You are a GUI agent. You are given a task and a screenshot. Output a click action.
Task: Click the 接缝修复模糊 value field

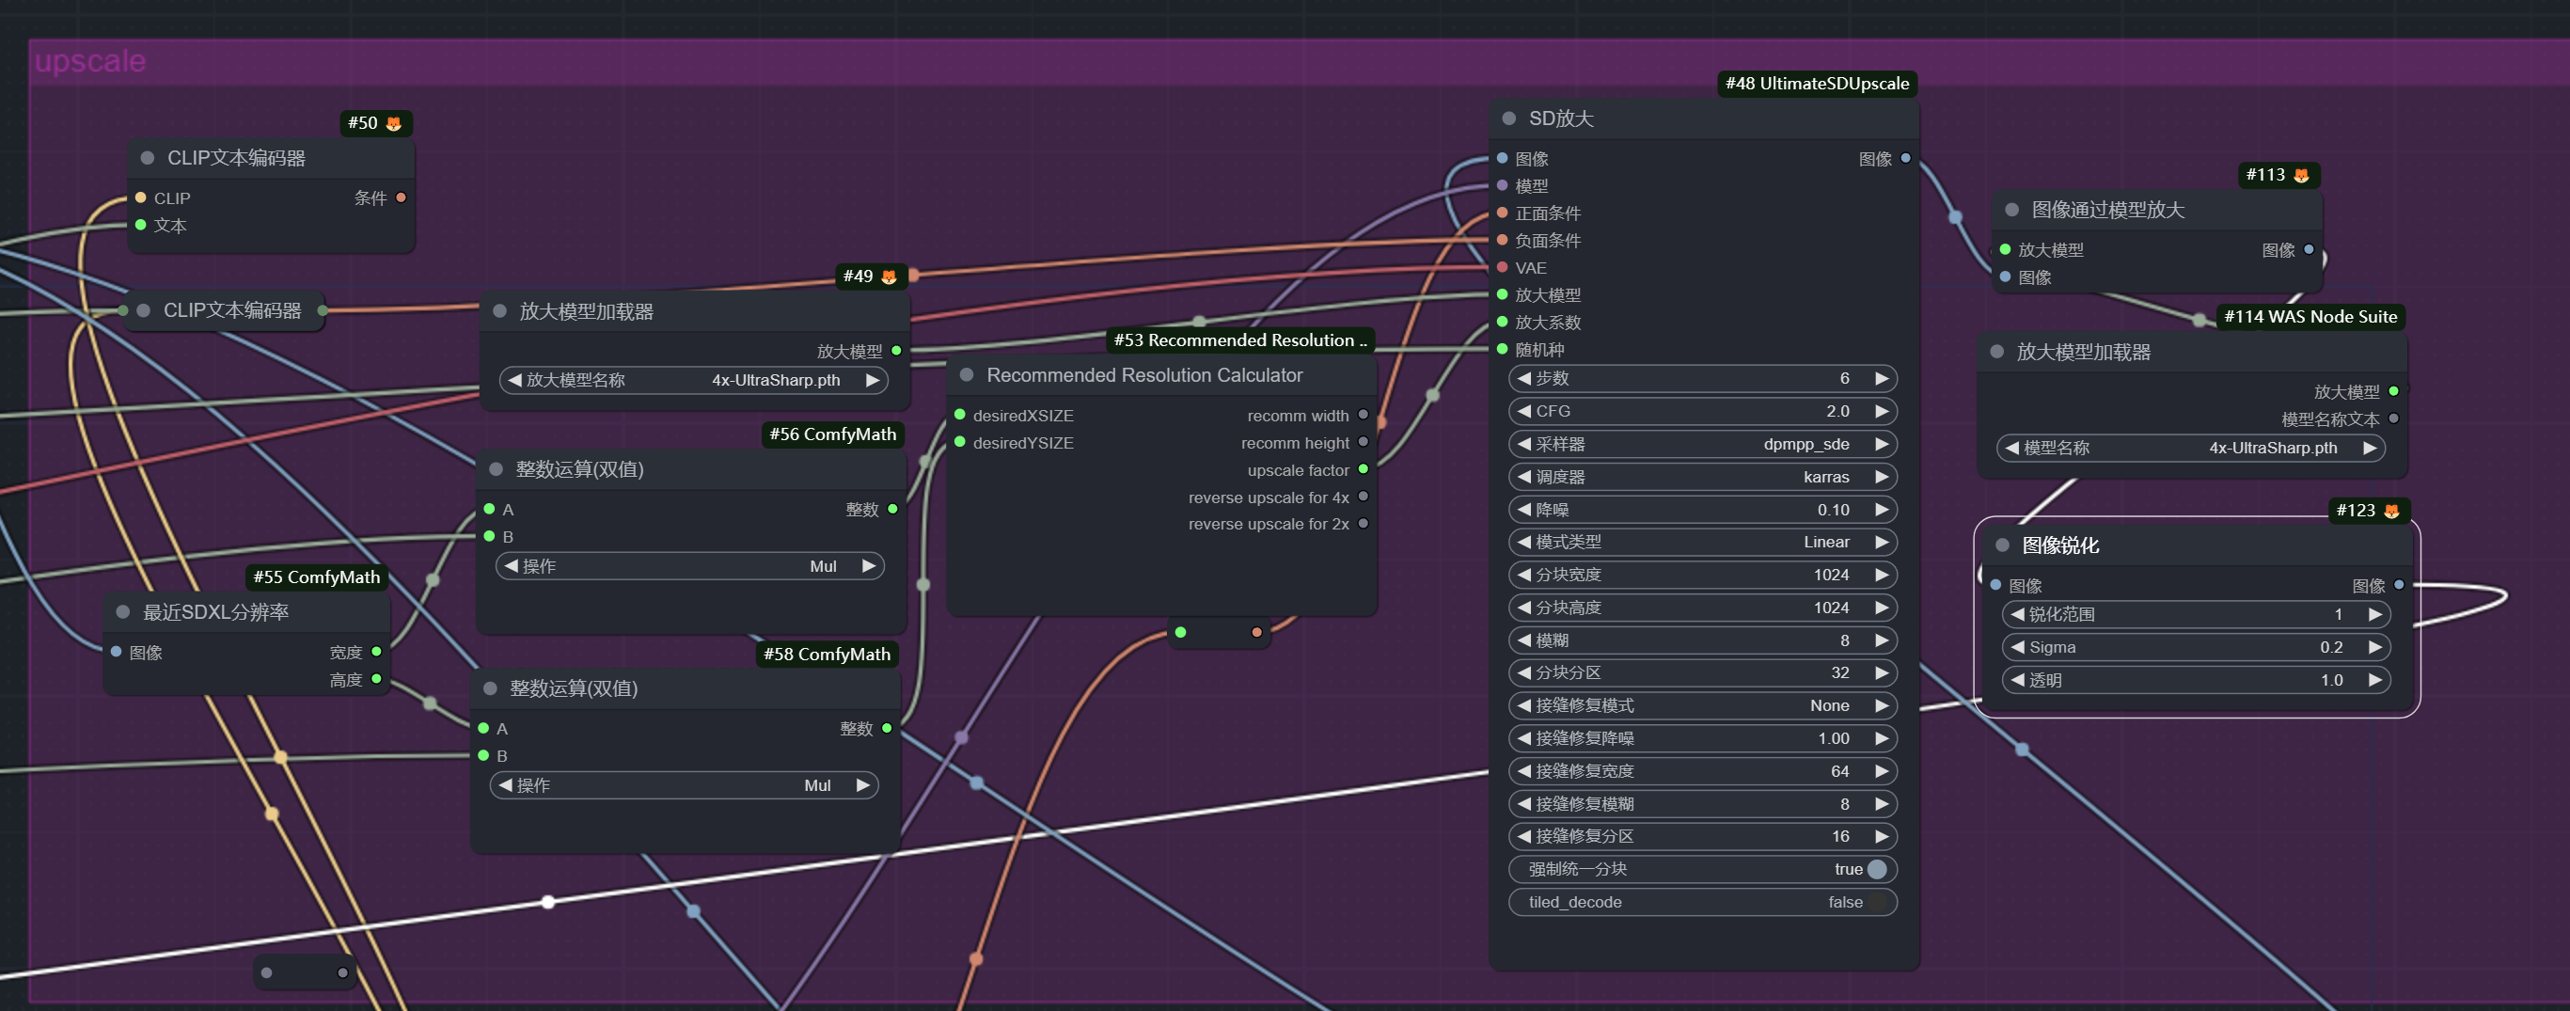[1702, 804]
